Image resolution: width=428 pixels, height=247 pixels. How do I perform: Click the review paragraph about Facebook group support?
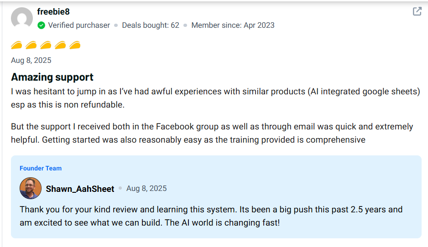click(212, 133)
